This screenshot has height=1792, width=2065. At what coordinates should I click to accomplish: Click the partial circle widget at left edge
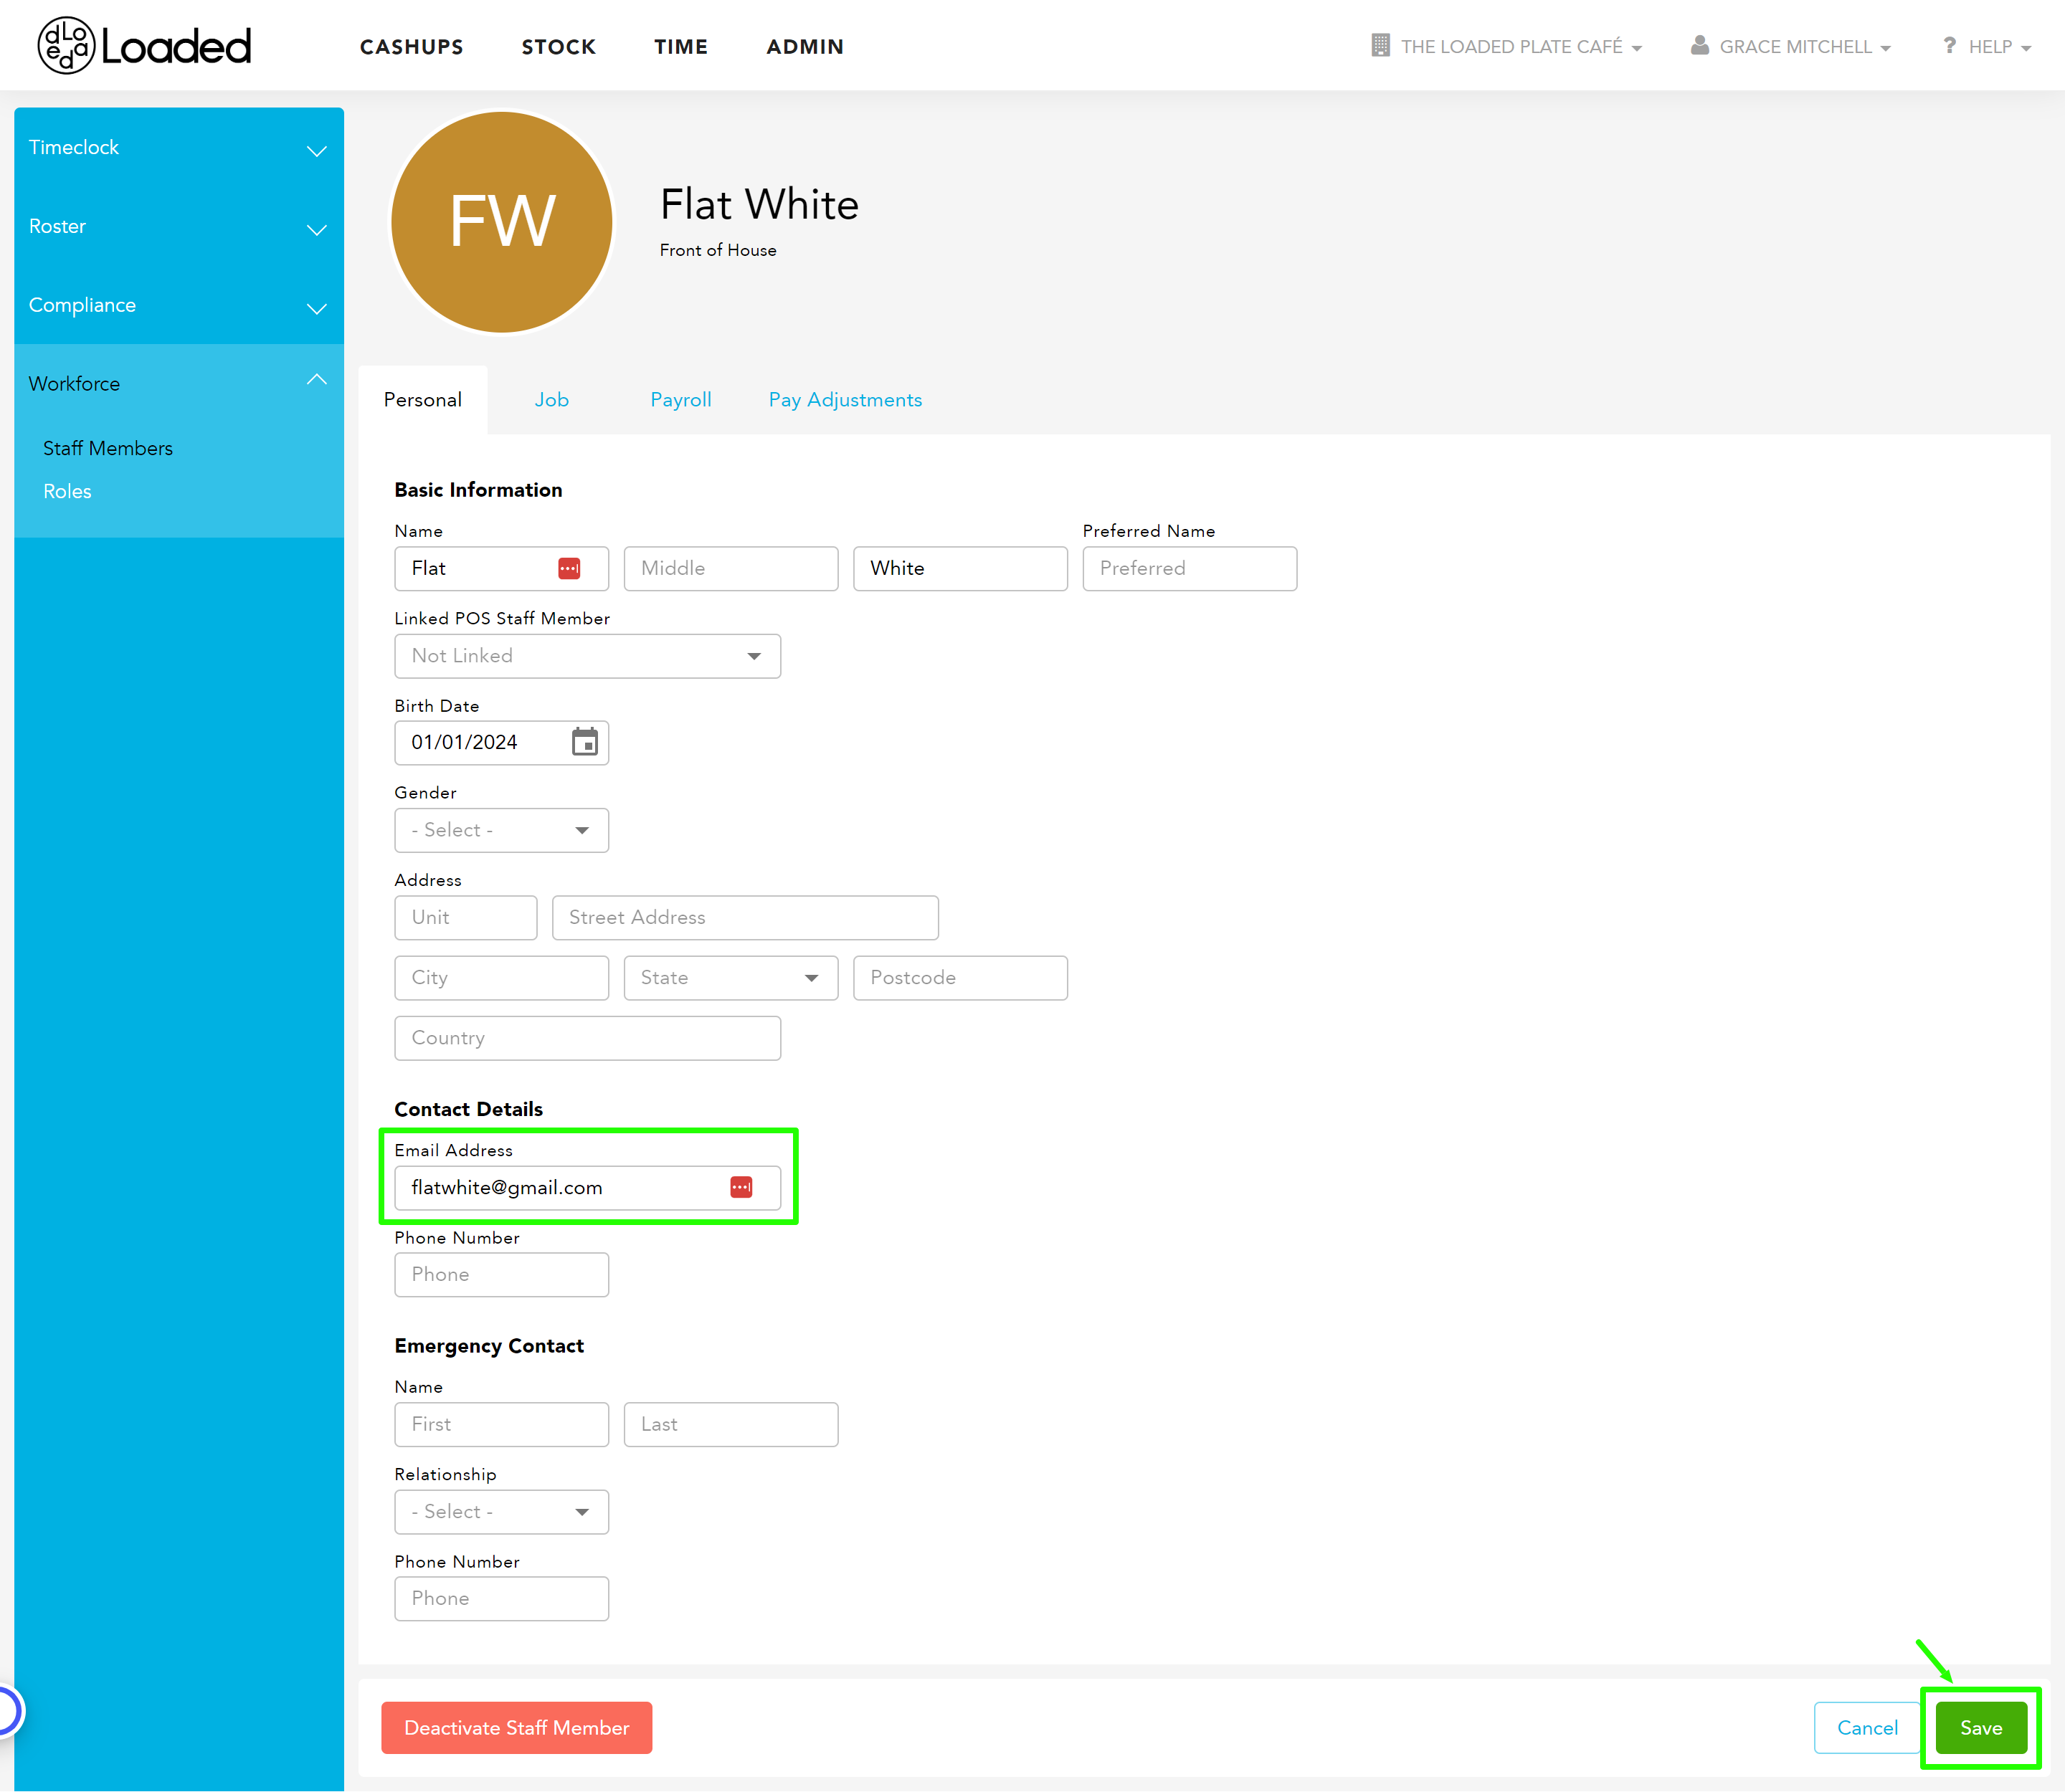tap(8, 1710)
